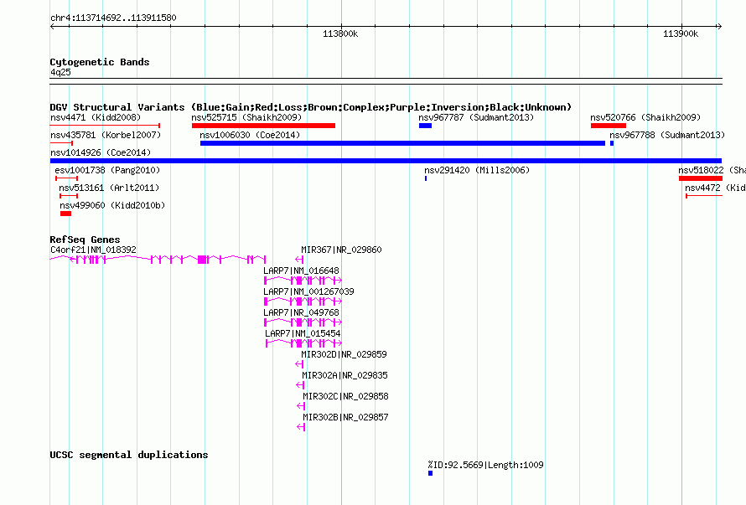Click the text MIR302B|NR_029857
The width and height of the screenshot is (746, 505).
[345, 417]
